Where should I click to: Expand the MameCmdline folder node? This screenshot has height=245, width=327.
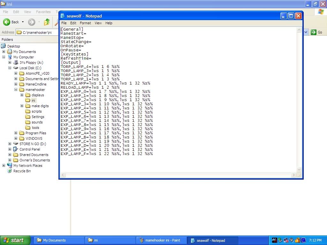tap(16, 84)
